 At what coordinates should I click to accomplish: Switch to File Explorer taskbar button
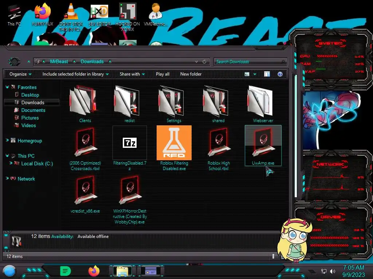click(x=122, y=271)
